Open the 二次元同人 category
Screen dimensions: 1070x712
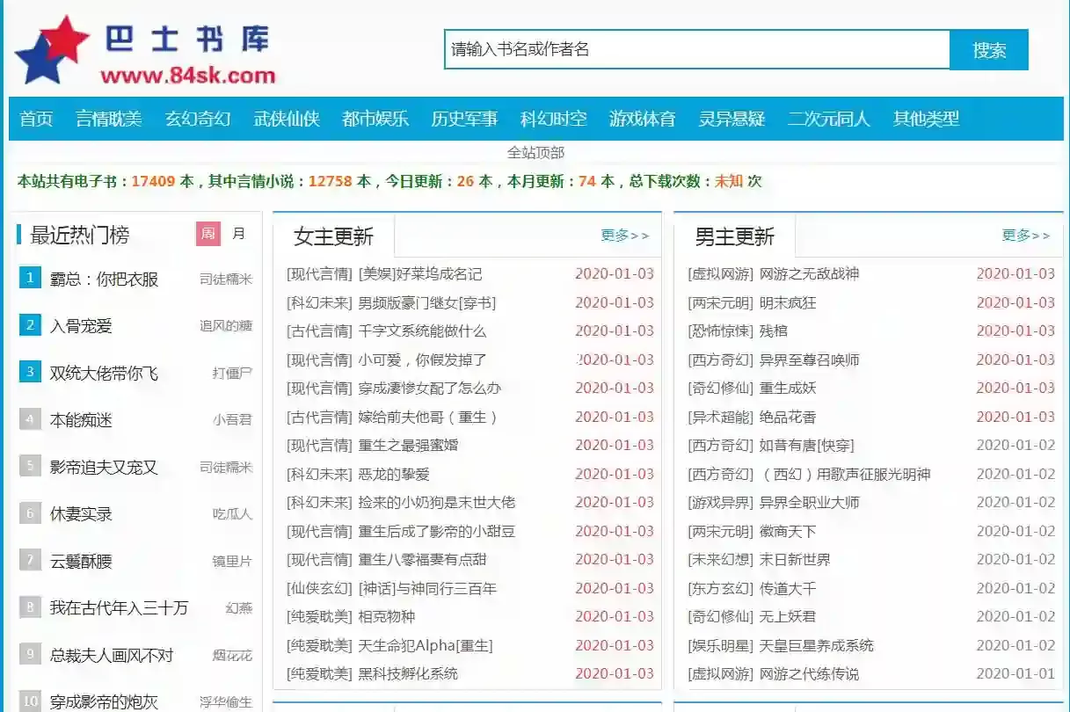829,119
